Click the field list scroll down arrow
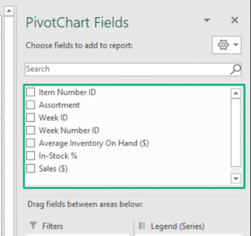 click(x=236, y=178)
